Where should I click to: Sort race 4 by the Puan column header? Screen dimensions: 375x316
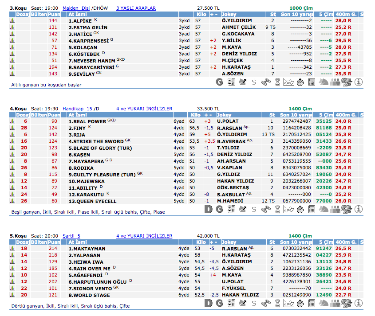tap(54, 115)
